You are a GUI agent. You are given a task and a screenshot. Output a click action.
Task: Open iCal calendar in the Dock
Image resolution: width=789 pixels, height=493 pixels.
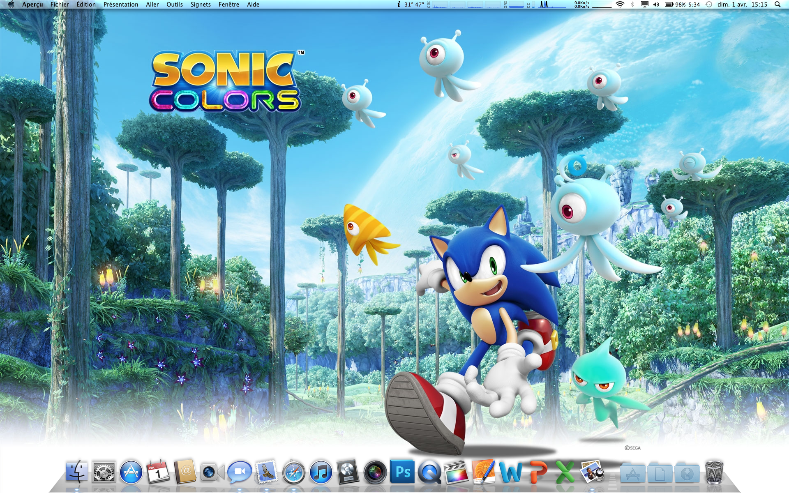158,472
